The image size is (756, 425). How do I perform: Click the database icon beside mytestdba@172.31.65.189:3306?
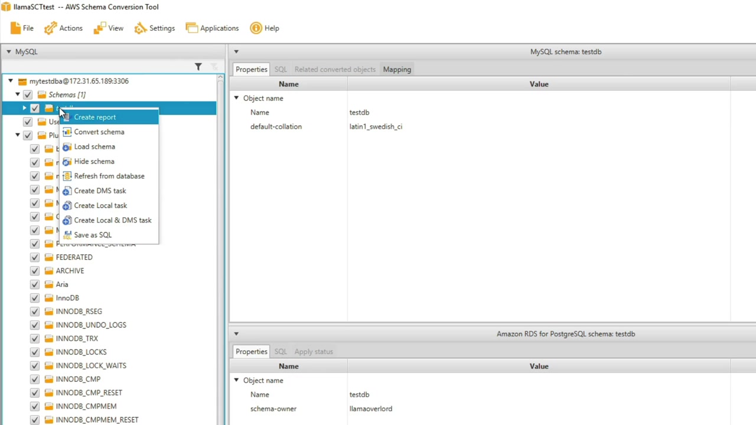[22, 81]
